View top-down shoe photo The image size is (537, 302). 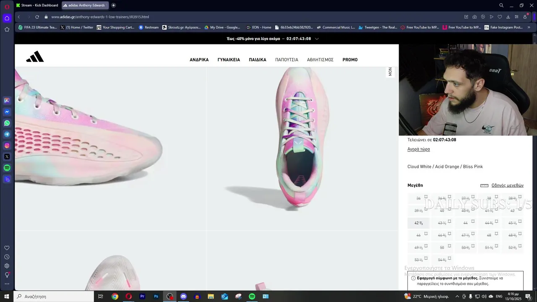pyautogui.click(x=302, y=148)
